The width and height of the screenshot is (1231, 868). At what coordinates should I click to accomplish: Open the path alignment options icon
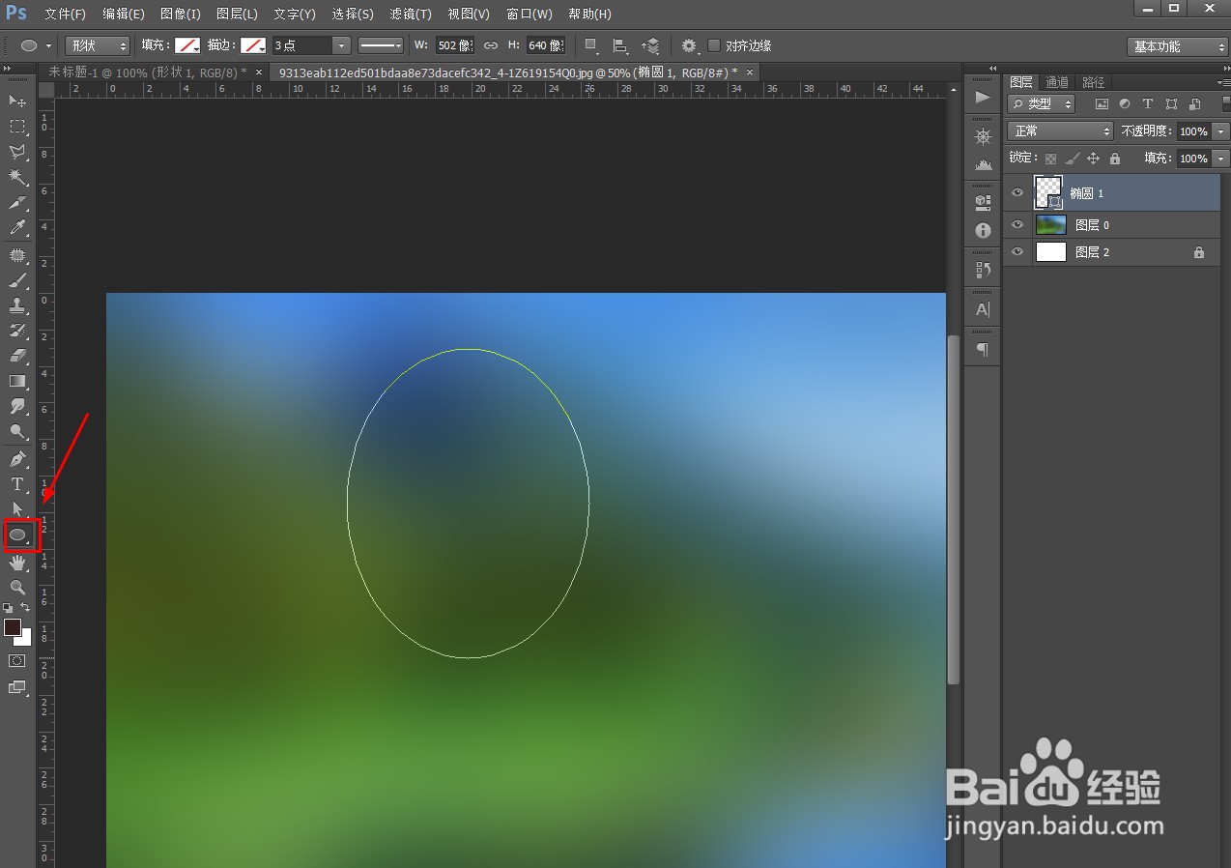[620, 45]
